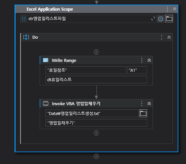
Task: Click the Write Range activity icon
Action: tap(46, 60)
